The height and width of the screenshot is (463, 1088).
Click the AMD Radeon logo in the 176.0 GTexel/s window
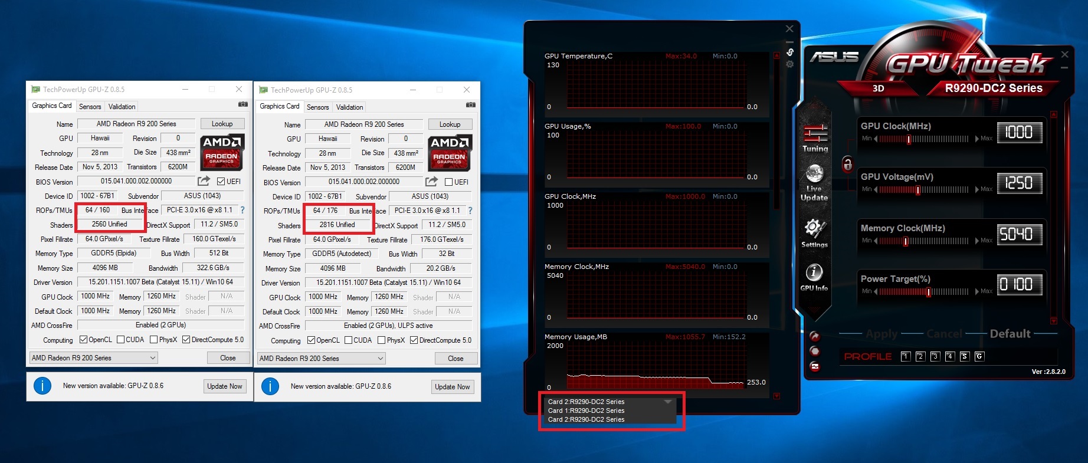450,153
